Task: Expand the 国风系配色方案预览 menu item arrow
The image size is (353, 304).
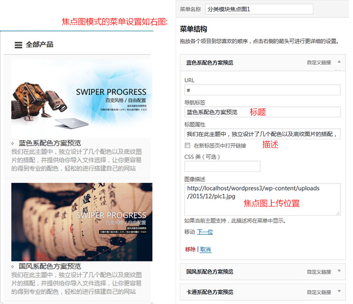Action: tap(339, 271)
